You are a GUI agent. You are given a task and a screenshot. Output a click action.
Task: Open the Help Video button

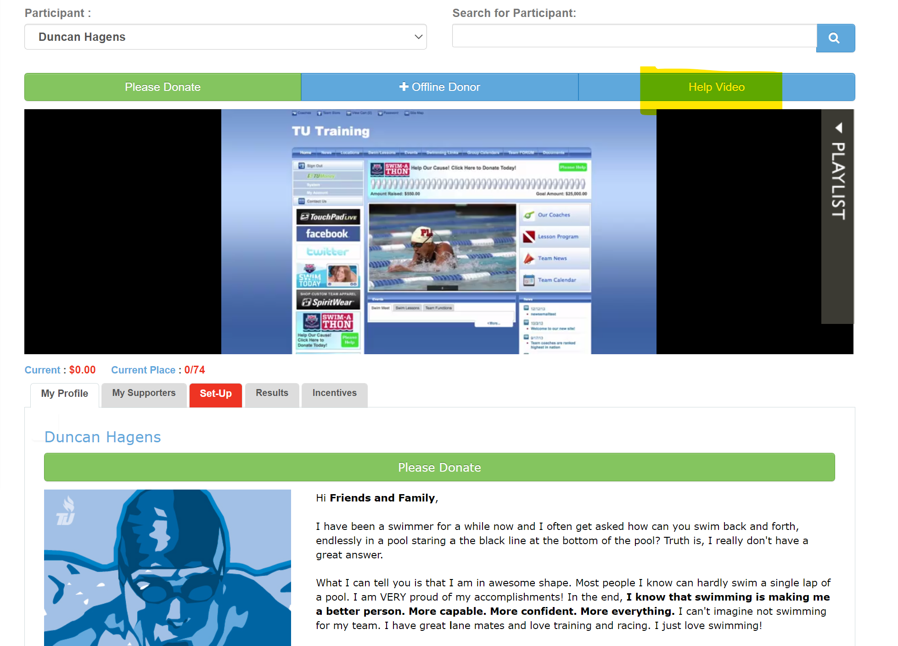(716, 87)
